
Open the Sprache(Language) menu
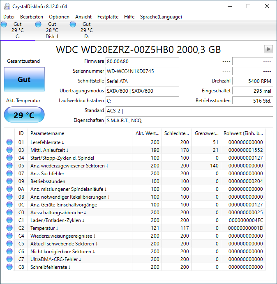tap(161, 17)
